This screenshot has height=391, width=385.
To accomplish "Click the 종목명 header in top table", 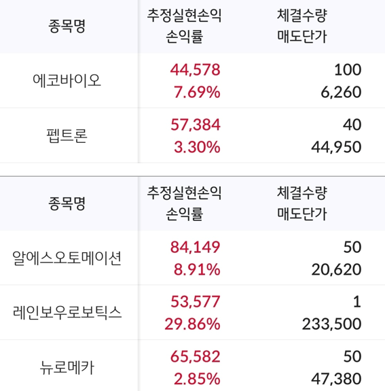I will [67, 27].
